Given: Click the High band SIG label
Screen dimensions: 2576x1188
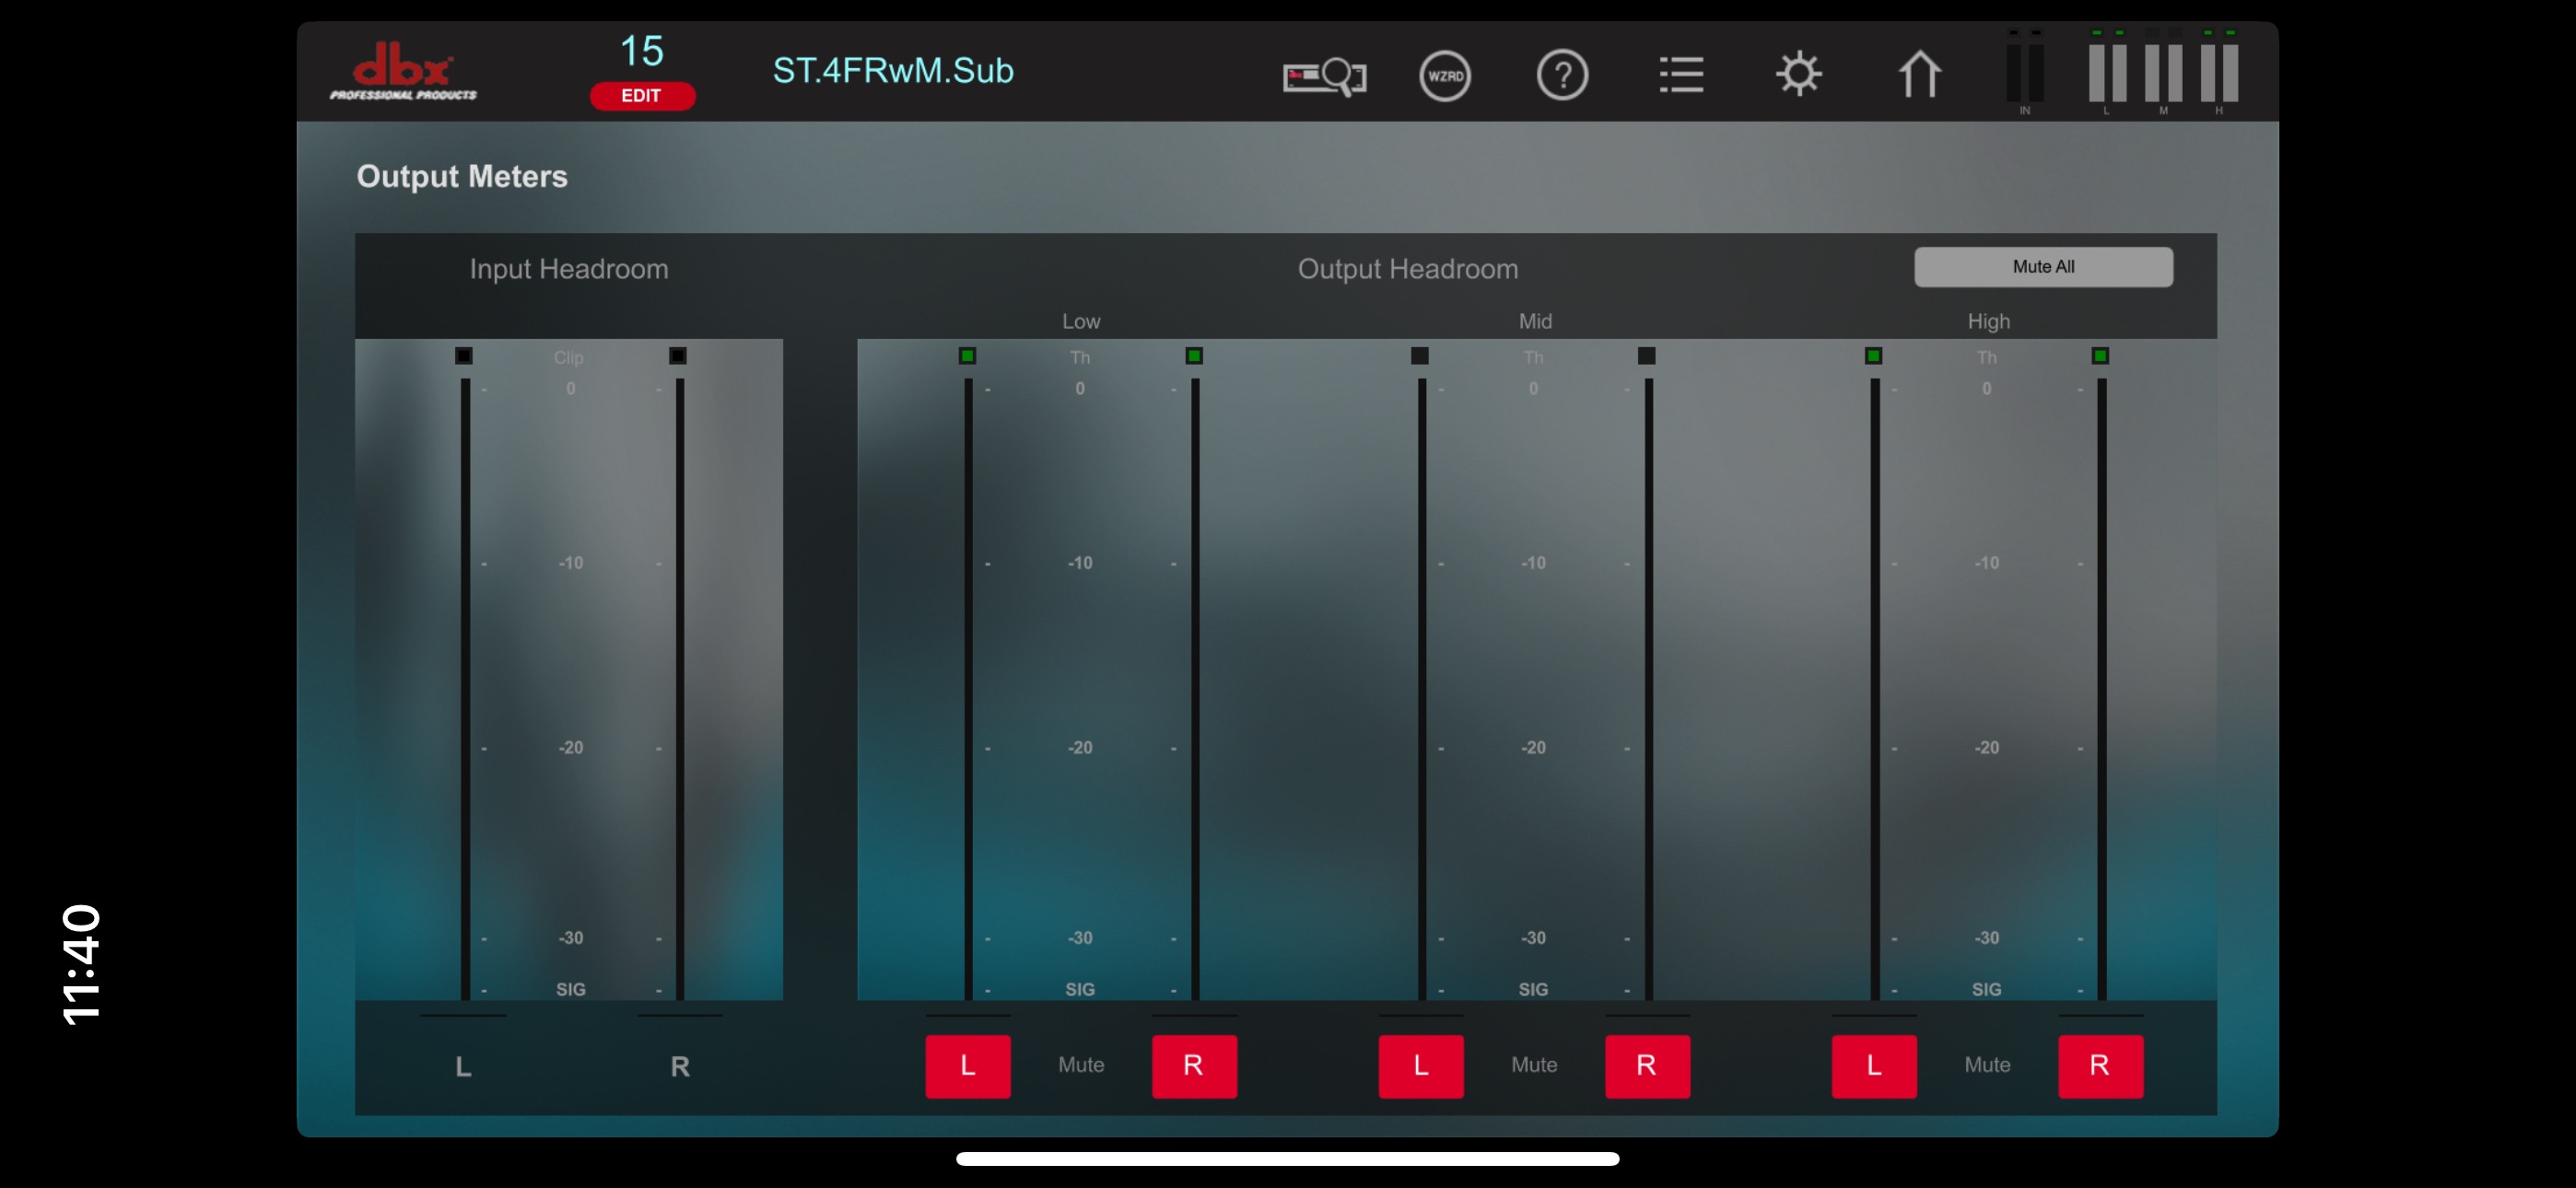Looking at the screenshot, I should pos(1986,989).
